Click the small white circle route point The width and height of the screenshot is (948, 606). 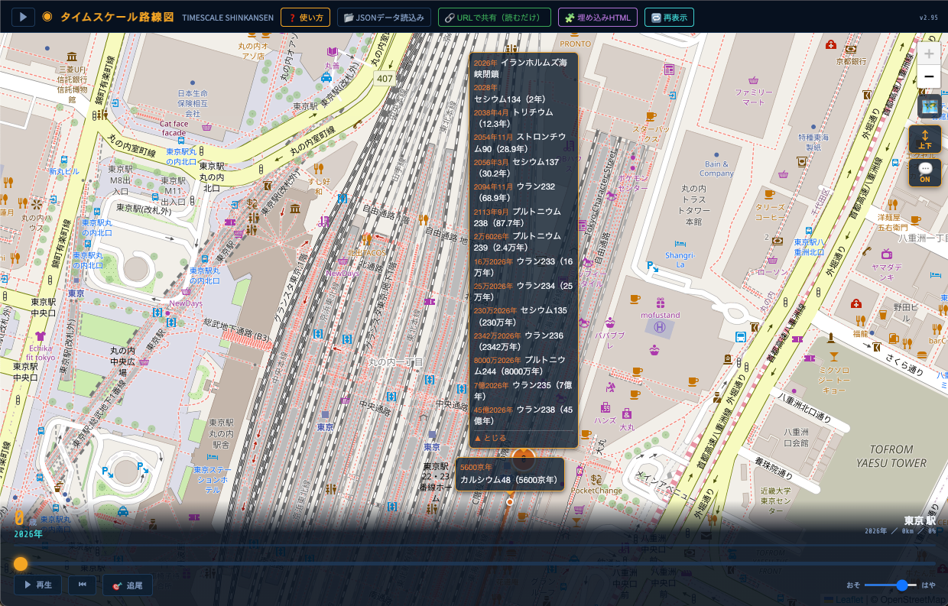[510, 502]
